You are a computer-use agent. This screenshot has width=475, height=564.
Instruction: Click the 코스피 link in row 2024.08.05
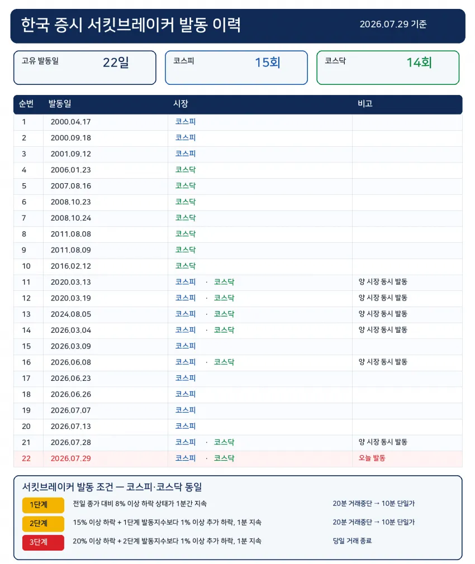coord(186,314)
